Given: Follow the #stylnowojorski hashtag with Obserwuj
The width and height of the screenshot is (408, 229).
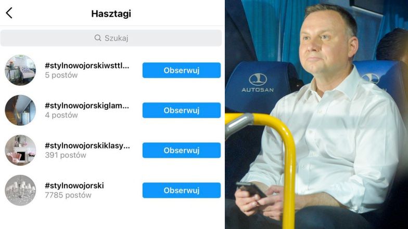Looking at the screenshot, I should (181, 190).
